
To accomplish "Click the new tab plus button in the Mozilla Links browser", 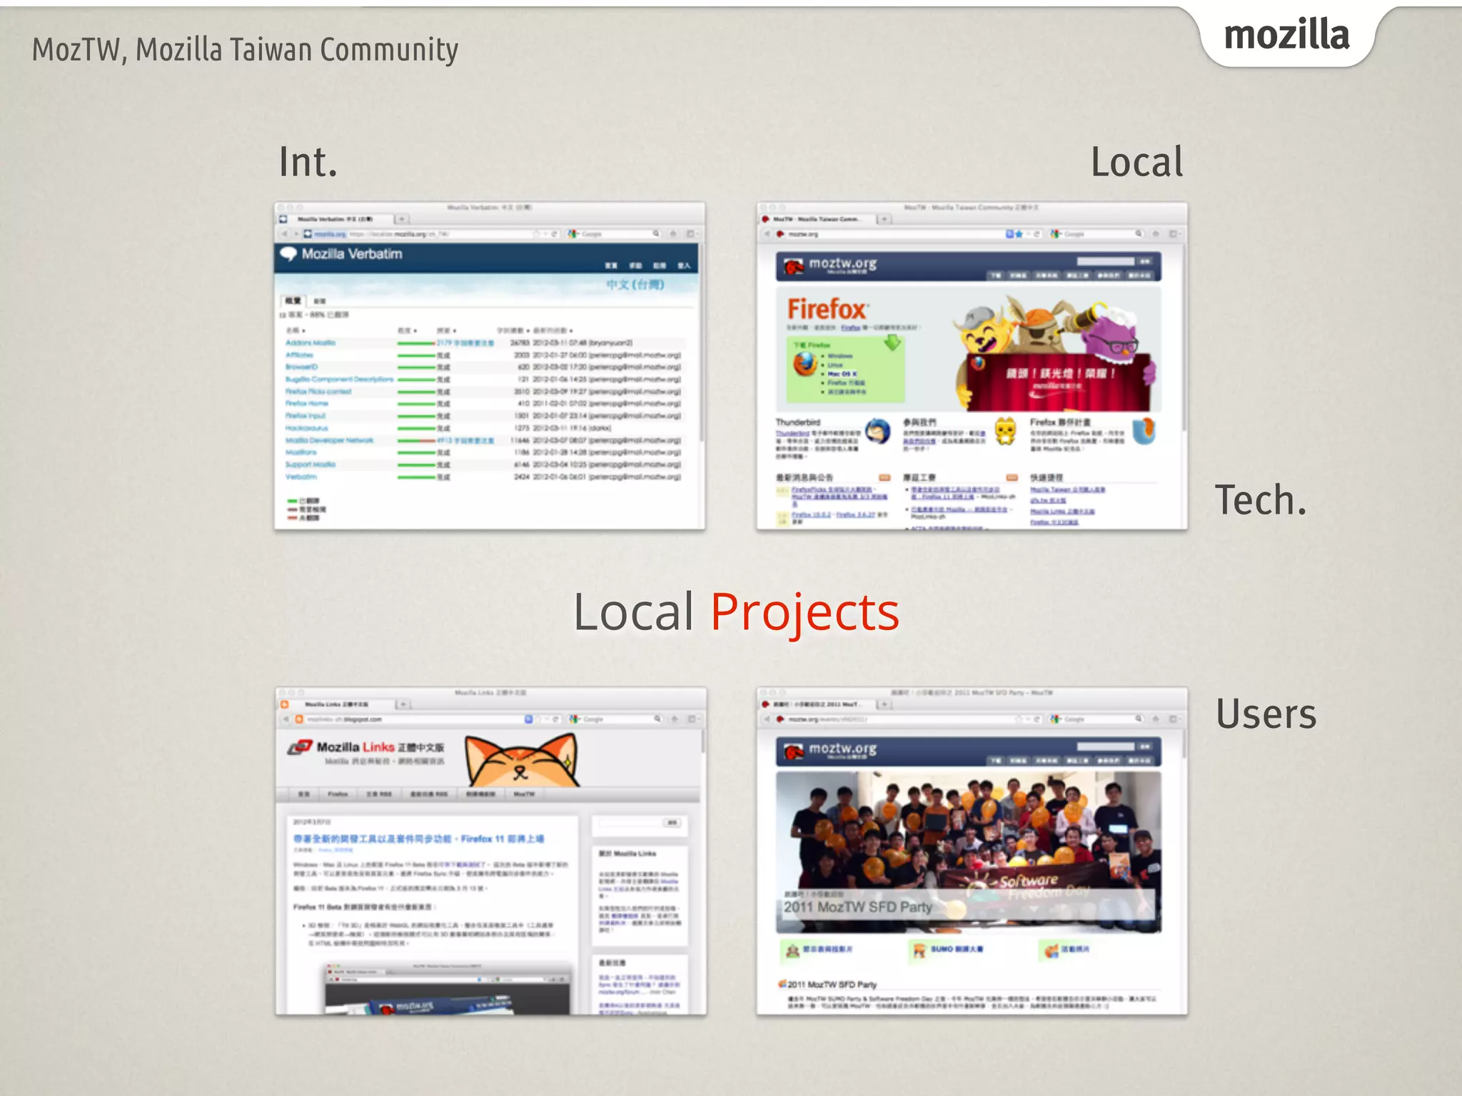I will coord(403,704).
